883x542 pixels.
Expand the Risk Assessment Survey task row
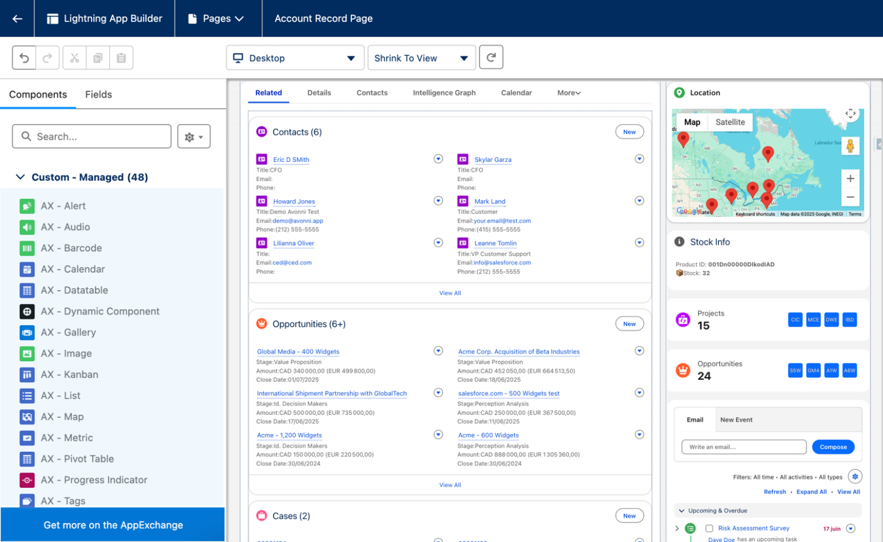point(677,528)
